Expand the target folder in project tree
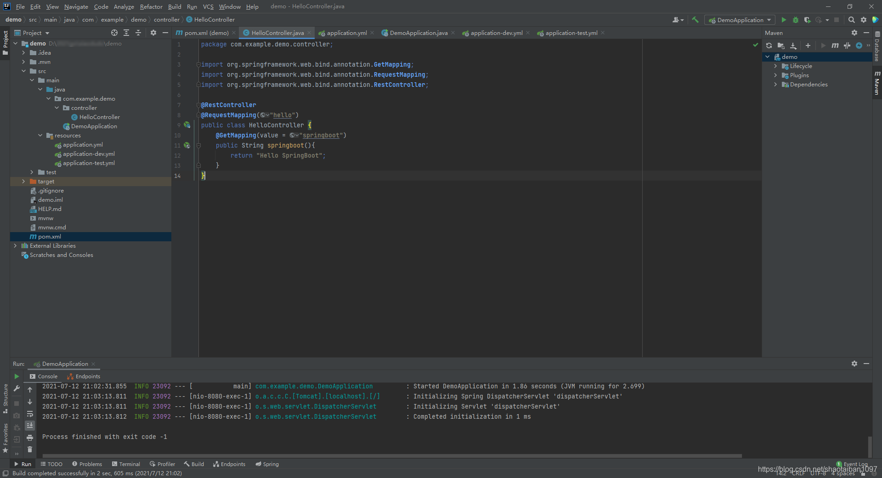 [x=23, y=182]
